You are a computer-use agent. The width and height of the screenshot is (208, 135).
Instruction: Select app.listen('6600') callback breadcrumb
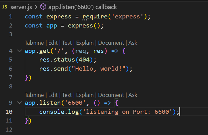[82, 7]
